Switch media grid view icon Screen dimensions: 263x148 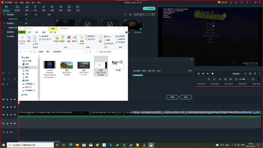(x=130, y=15)
